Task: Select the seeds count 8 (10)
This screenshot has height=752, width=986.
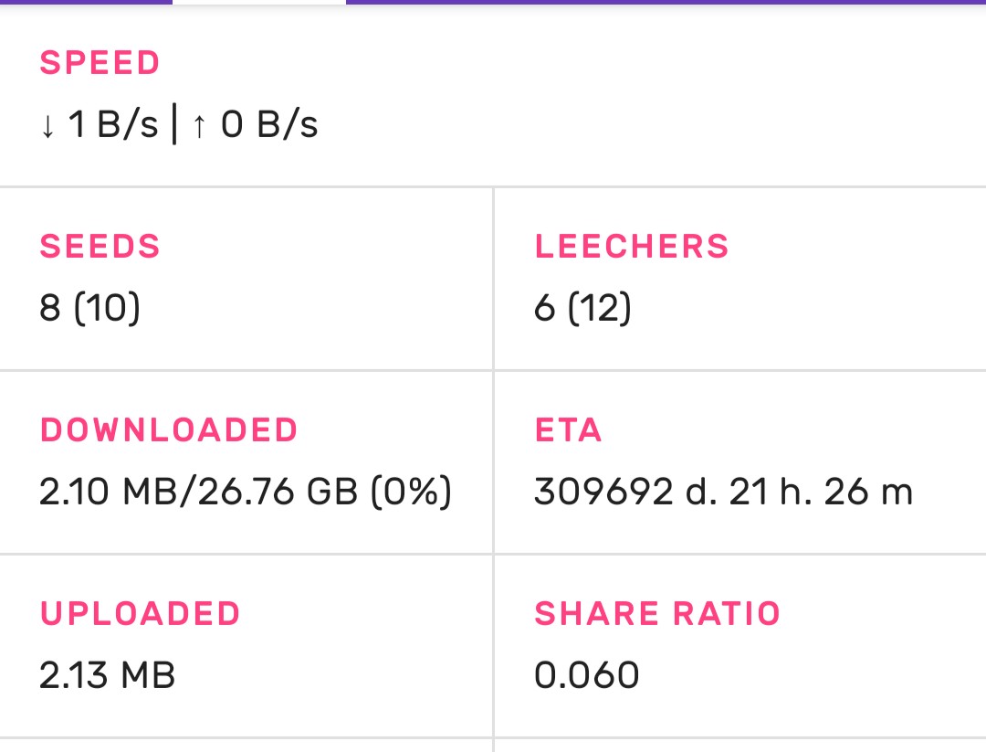Action: [90, 309]
